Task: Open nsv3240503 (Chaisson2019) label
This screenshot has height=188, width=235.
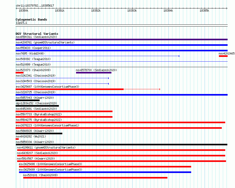Action: pyautogui.click(x=36, y=81)
